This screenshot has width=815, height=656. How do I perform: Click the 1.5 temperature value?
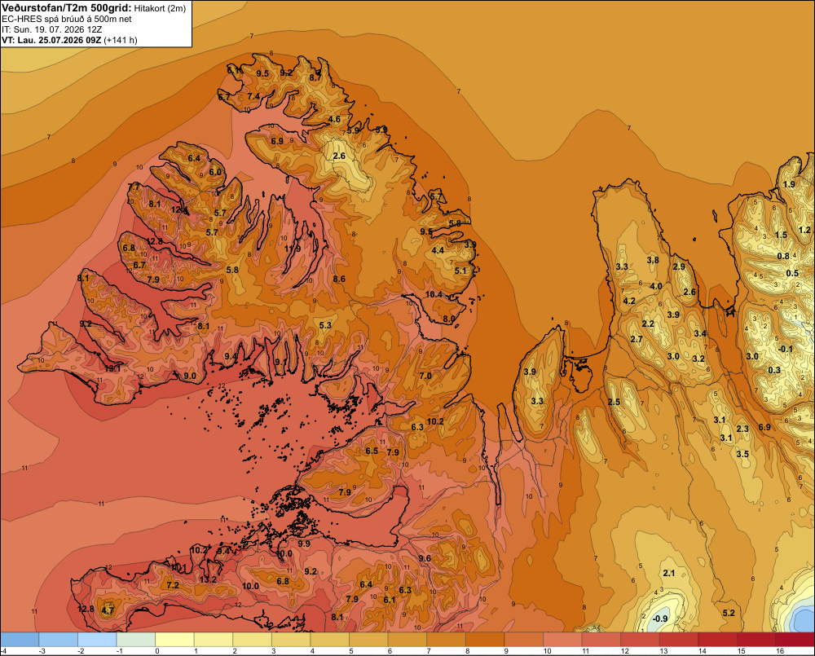[x=782, y=235]
